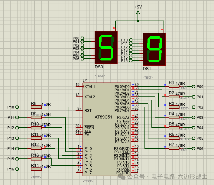Click the 470R value next to R1
This screenshot has height=185, width=214.
point(180,83)
